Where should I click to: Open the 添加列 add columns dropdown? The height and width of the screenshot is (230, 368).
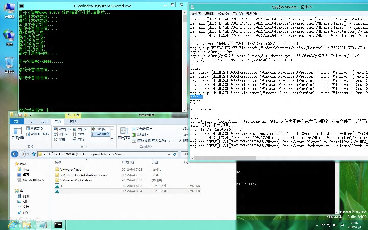[140, 134]
